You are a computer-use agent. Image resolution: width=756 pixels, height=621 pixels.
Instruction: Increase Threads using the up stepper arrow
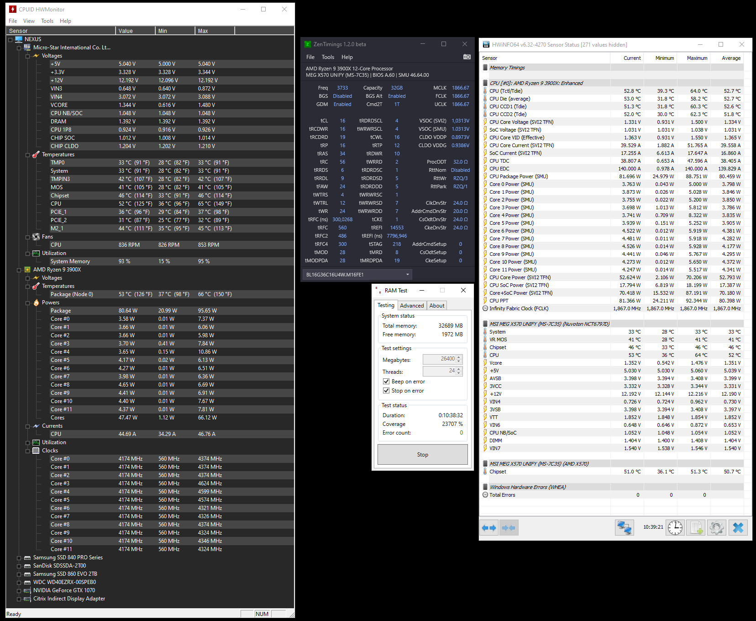(459, 369)
